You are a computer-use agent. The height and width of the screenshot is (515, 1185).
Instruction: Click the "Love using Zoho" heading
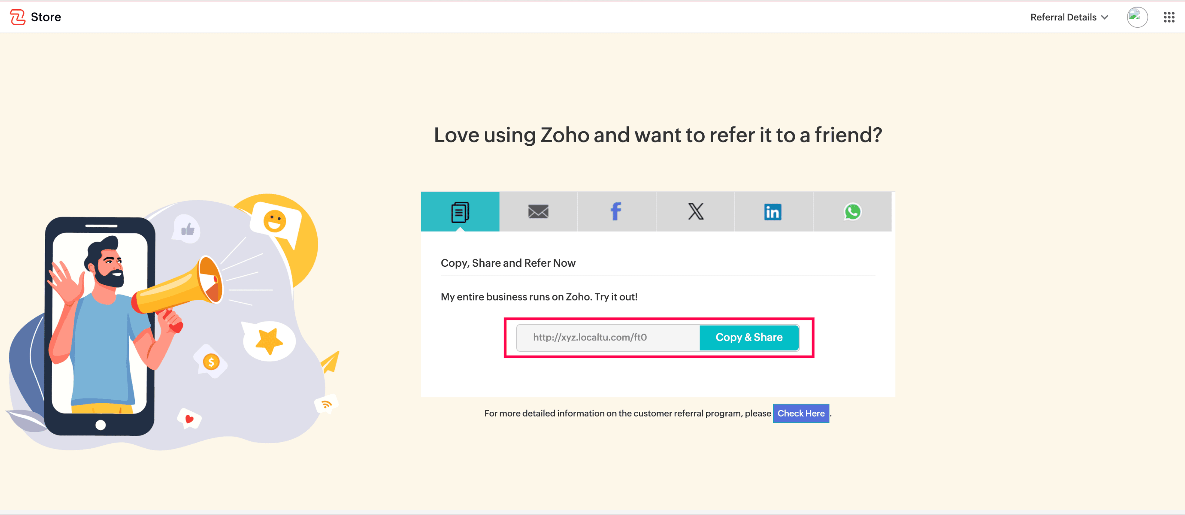coord(657,135)
